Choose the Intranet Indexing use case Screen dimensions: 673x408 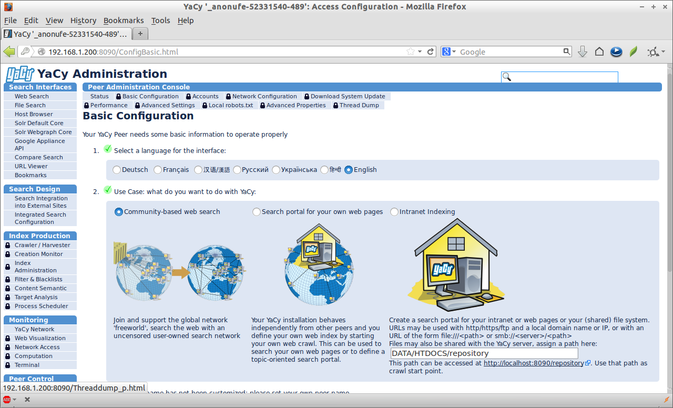(394, 212)
